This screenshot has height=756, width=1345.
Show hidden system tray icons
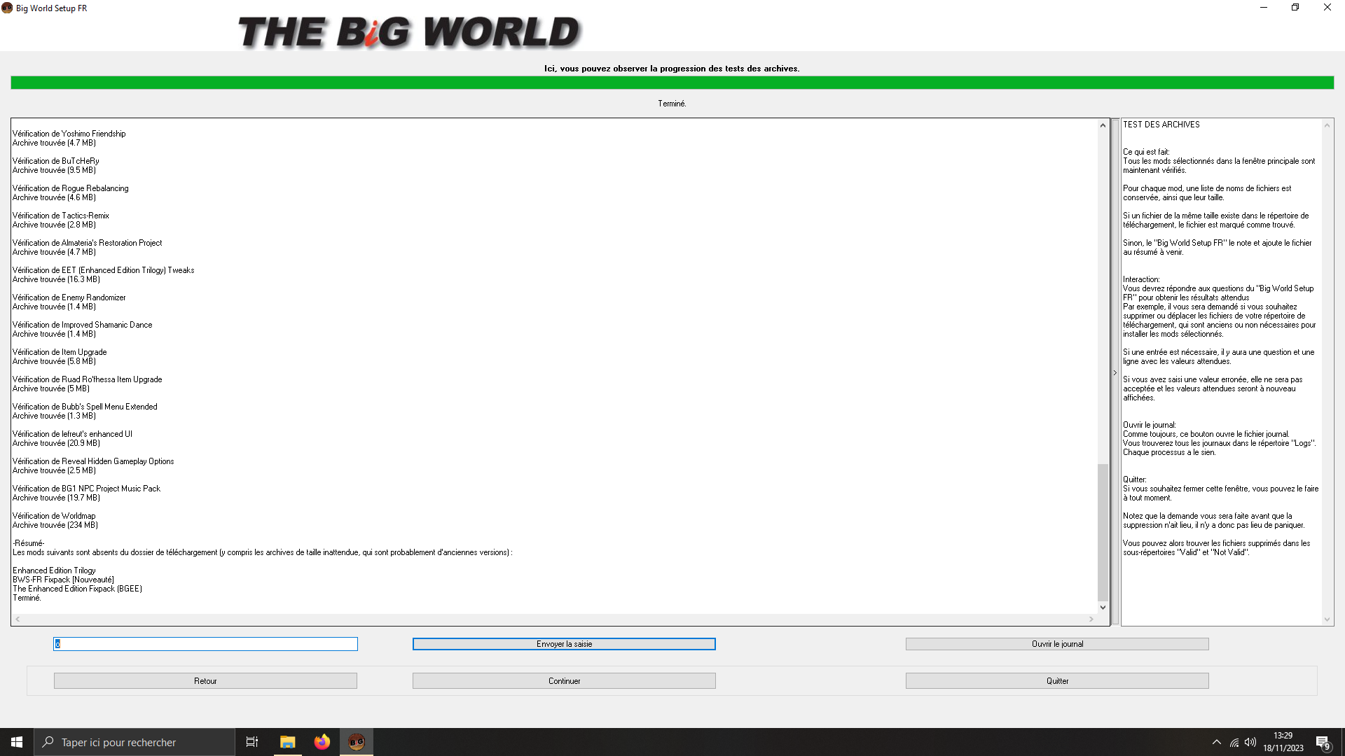[1217, 742]
